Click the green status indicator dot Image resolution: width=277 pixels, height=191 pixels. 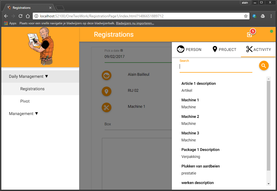click(272, 31)
